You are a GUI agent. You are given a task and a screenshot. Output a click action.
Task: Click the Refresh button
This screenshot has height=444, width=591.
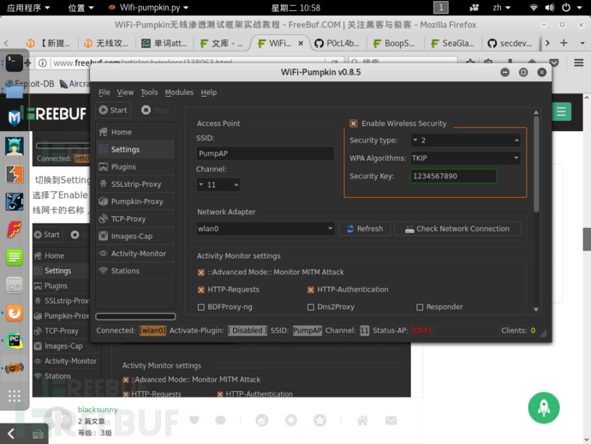(x=365, y=229)
